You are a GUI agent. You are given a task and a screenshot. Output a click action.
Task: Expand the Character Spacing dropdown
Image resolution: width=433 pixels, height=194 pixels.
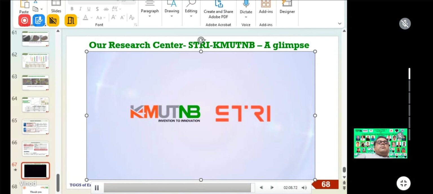tap(120, 9)
